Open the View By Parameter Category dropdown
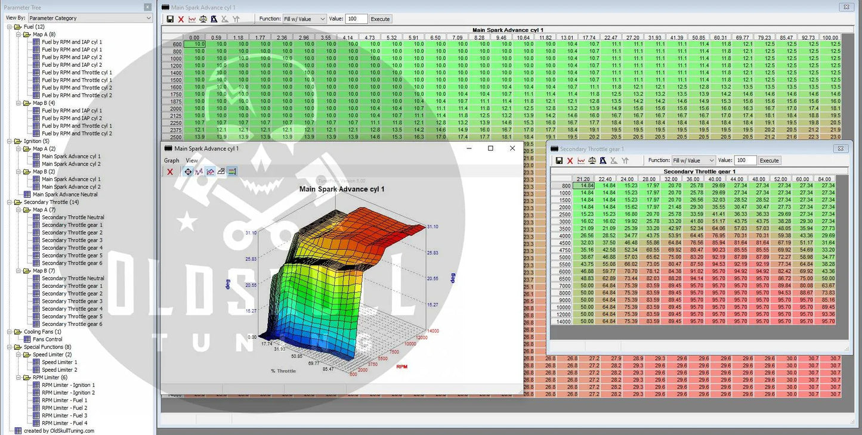862x435 pixels. click(x=89, y=18)
